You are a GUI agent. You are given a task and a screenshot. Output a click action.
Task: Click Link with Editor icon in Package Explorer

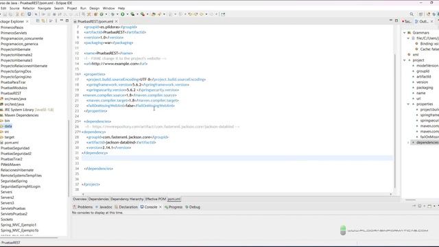(43, 21)
